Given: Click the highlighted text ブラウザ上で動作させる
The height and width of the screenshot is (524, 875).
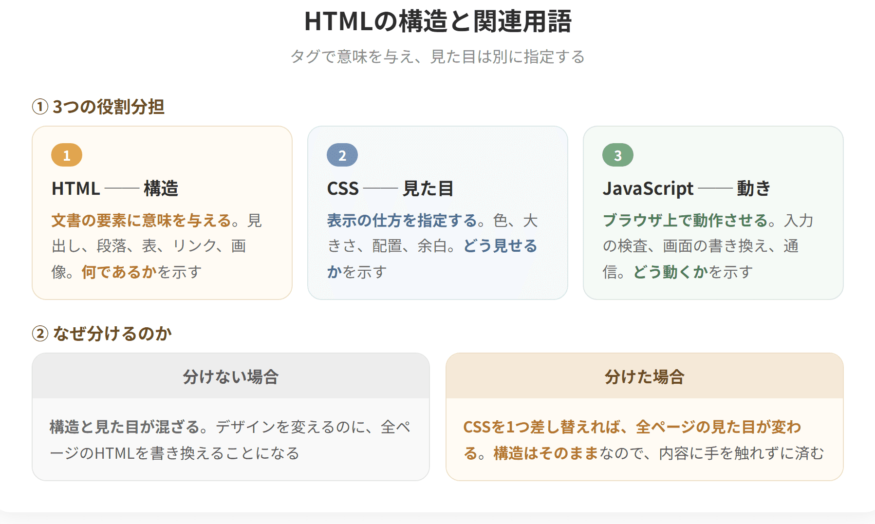Looking at the screenshot, I should pos(685,220).
